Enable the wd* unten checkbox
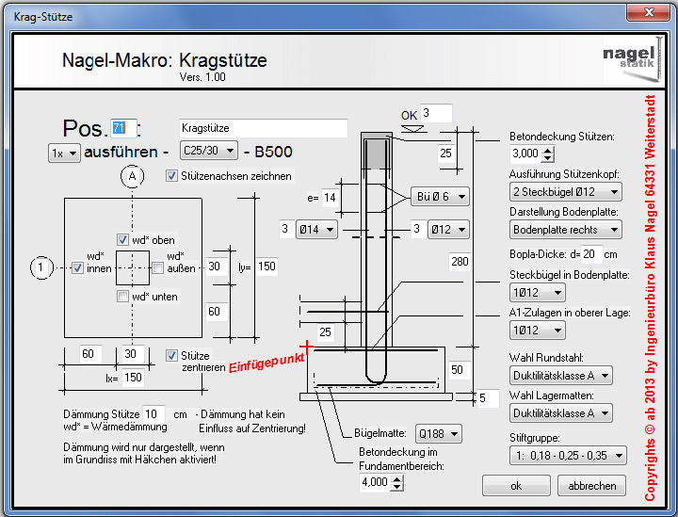 tap(123, 297)
